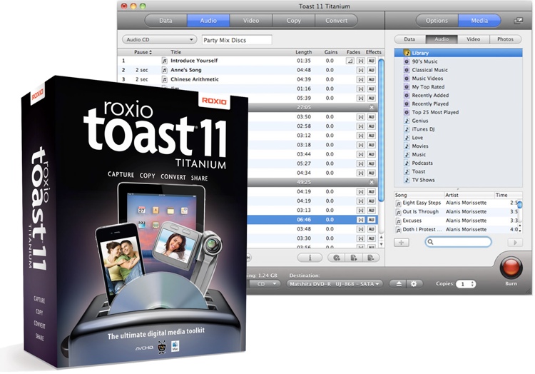Open AU effects for Introduce Yourself track
Image resolution: width=535 pixels, height=374 pixels.
(x=371, y=61)
